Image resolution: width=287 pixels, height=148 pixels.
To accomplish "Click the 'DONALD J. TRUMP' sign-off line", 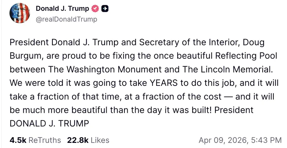I will (49, 123).
